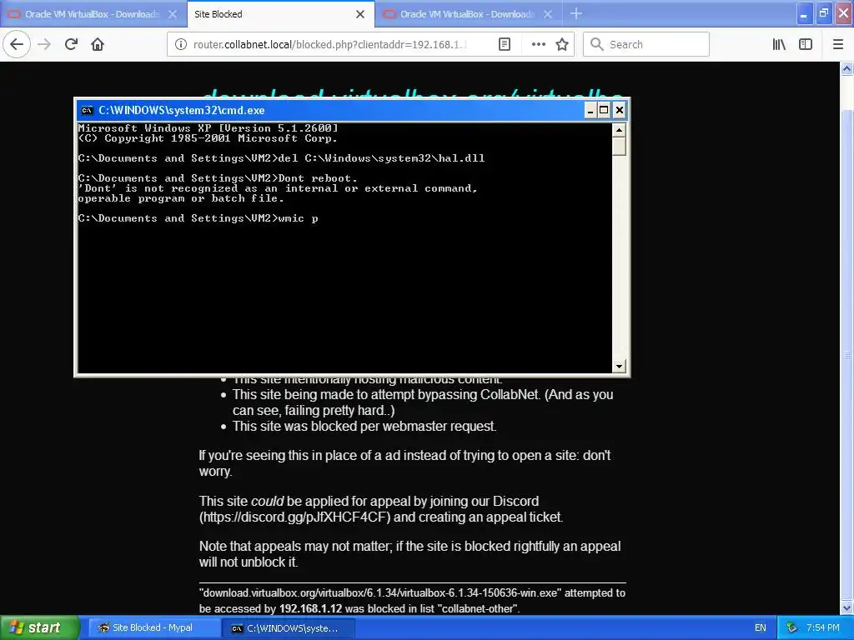
Task: Open page actions three-dot menu
Action: [x=538, y=45]
